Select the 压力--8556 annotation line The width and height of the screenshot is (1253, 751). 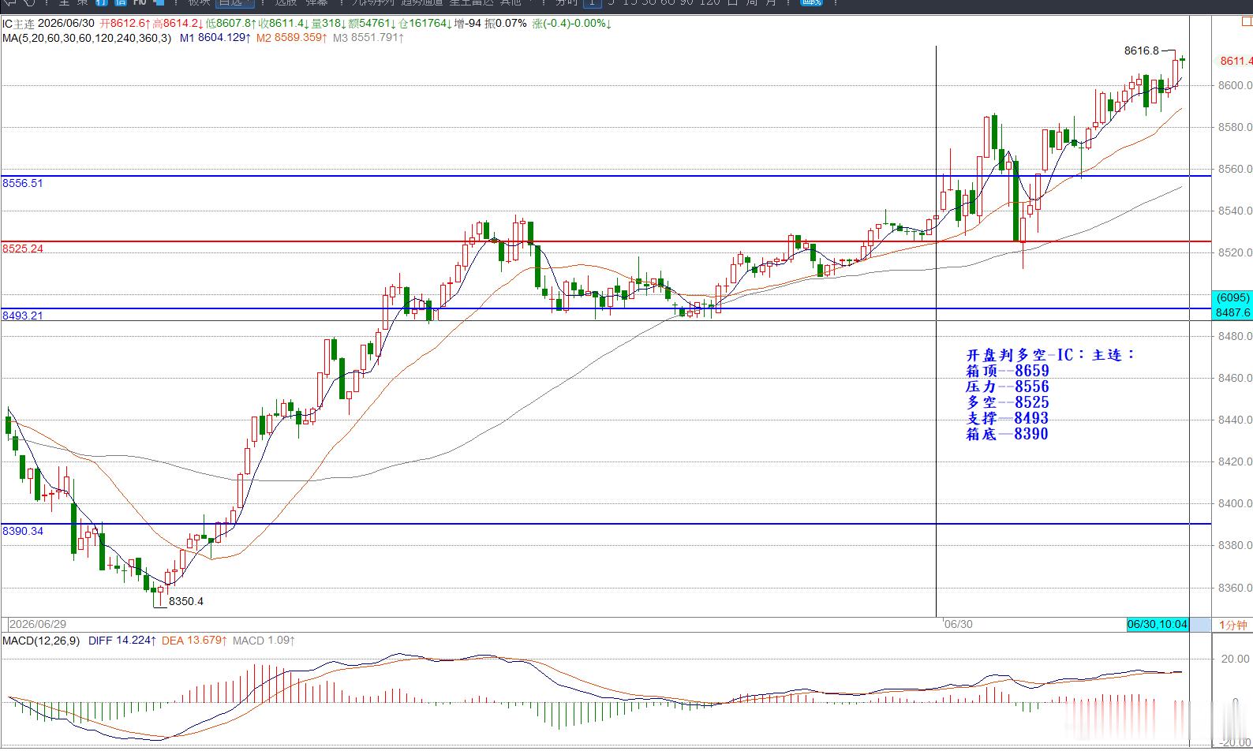tap(1008, 387)
